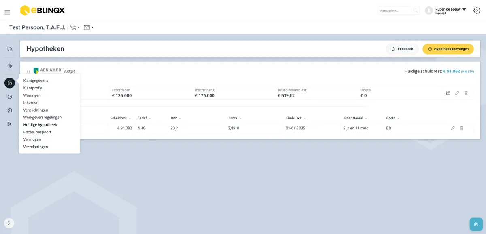
Task: Click Hypotheek toevoegen
Action: point(448,49)
